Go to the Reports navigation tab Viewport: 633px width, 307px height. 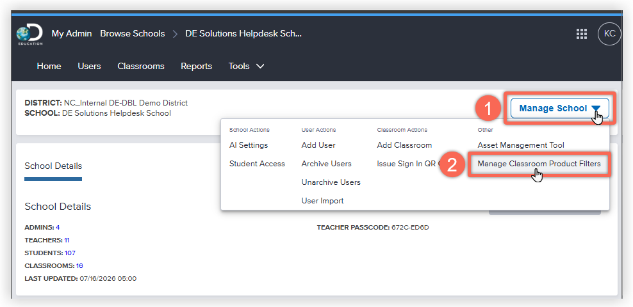(196, 66)
